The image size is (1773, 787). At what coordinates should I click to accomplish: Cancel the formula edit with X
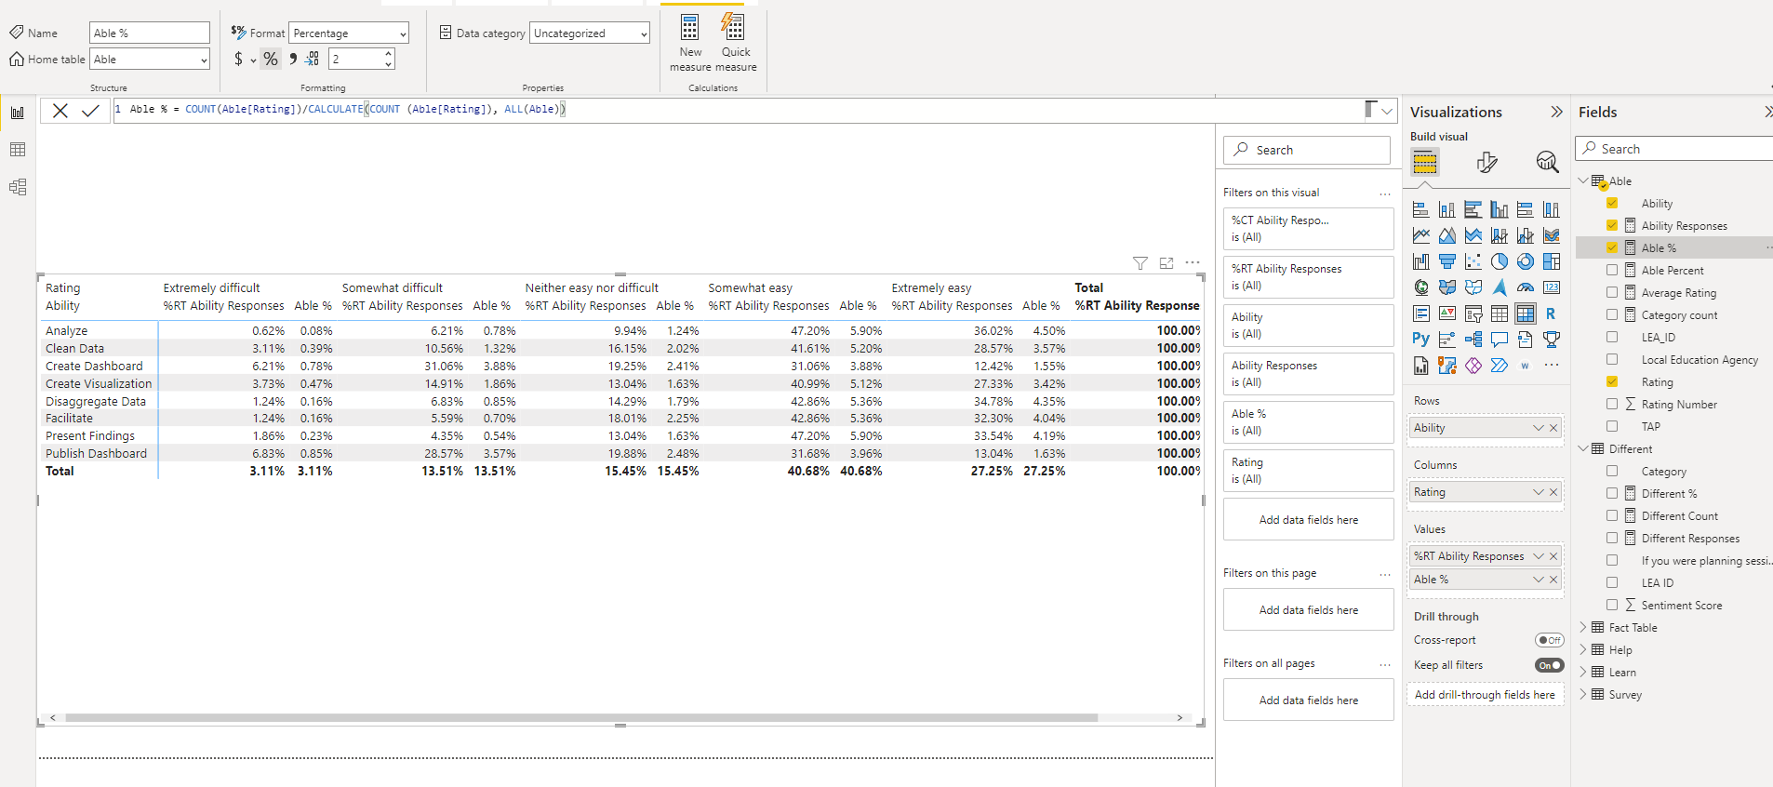60,111
